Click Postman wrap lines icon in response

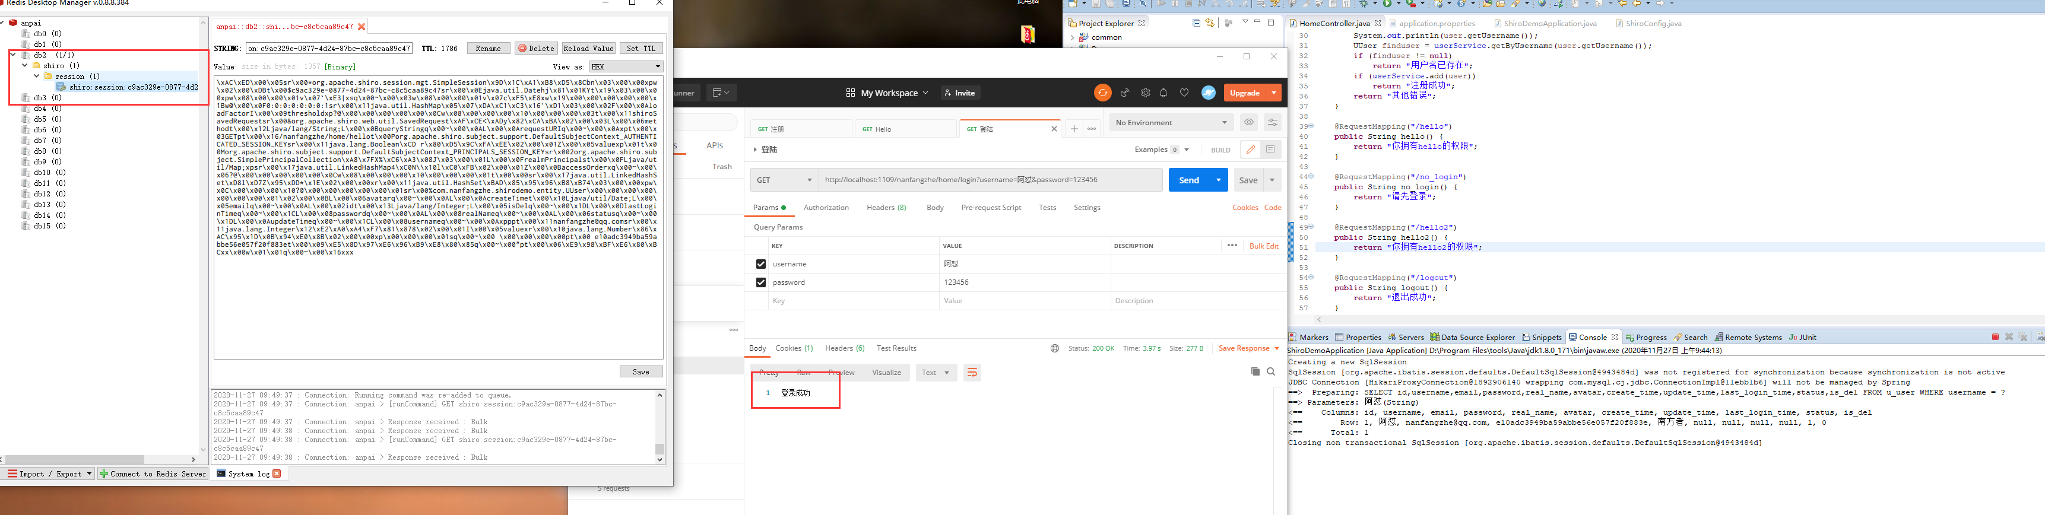(972, 372)
